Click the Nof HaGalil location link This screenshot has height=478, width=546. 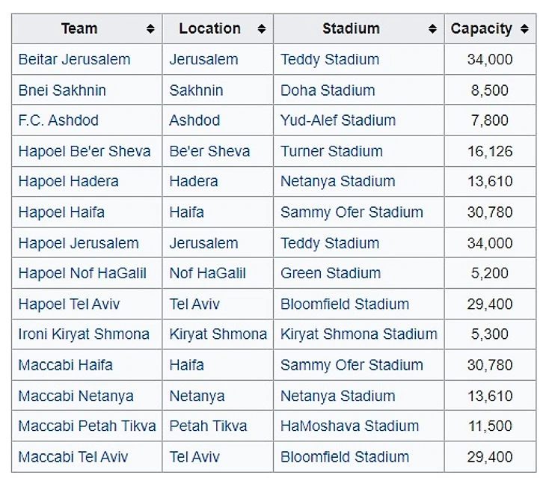point(207,273)
